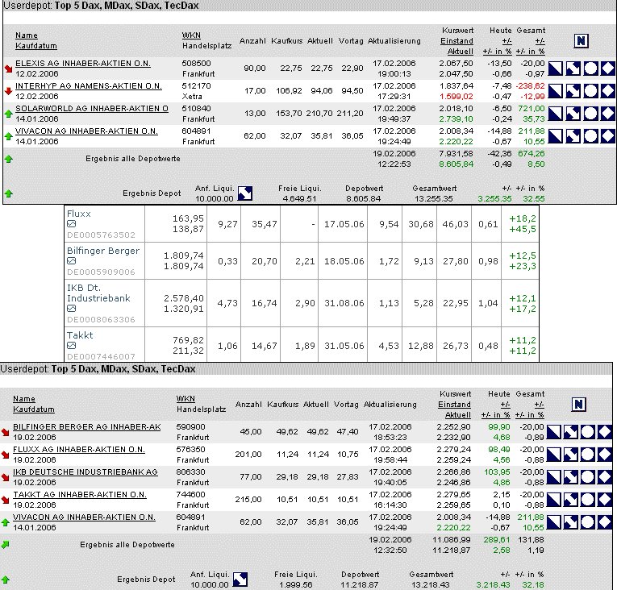Click the triangle icon in the BILFINGER BERGER AG row
617x590 pixels.
click(x=553, y=432)
